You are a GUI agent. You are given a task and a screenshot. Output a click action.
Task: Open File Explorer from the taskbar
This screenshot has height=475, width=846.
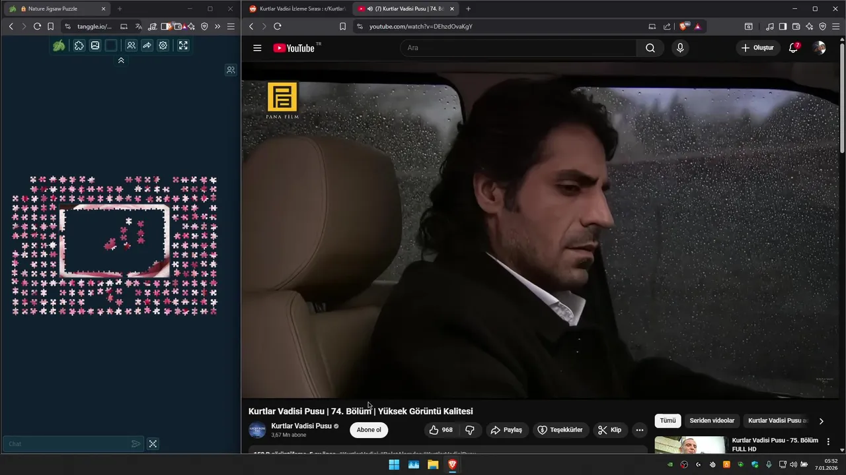[433, 464]
